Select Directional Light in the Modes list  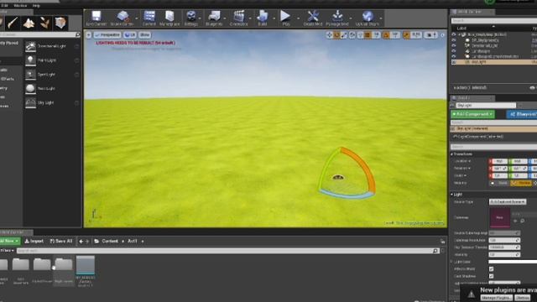pyautogui.click(x=52, y=46)
